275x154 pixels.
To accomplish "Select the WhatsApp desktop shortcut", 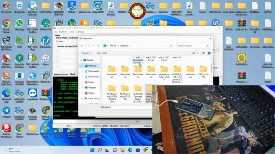I will (19, 25).
